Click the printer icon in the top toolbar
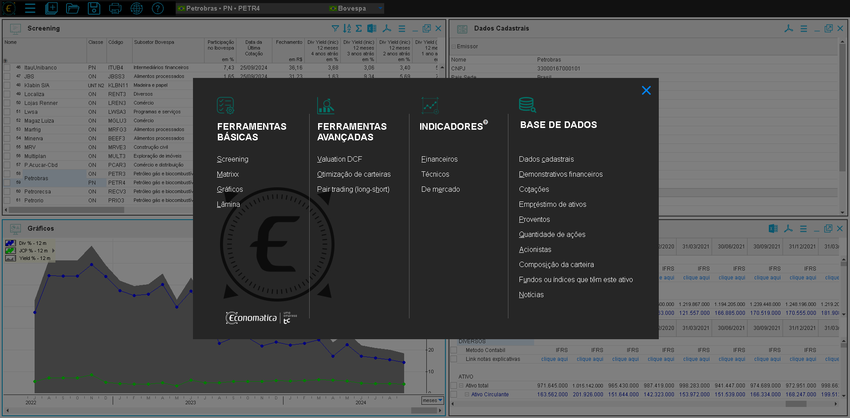Viewport: 850px width, 418px height. tap(115, 8)
